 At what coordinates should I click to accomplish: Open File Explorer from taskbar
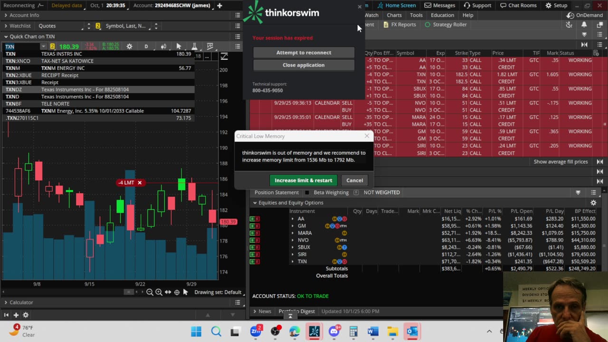click(392, 331)
